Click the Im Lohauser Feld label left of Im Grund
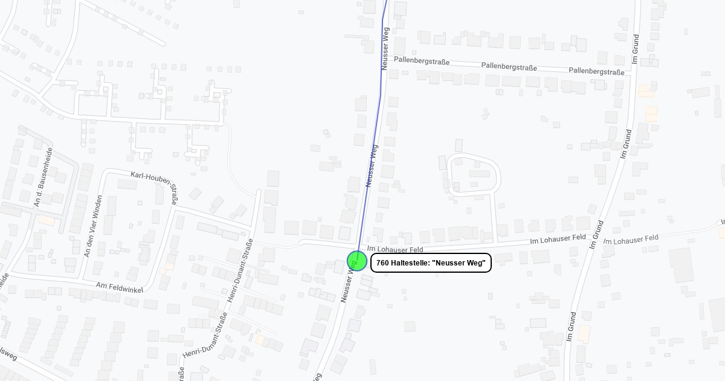The height and width of the screenshot is (381, 725). pyautogui.click(x=558, y=239)
